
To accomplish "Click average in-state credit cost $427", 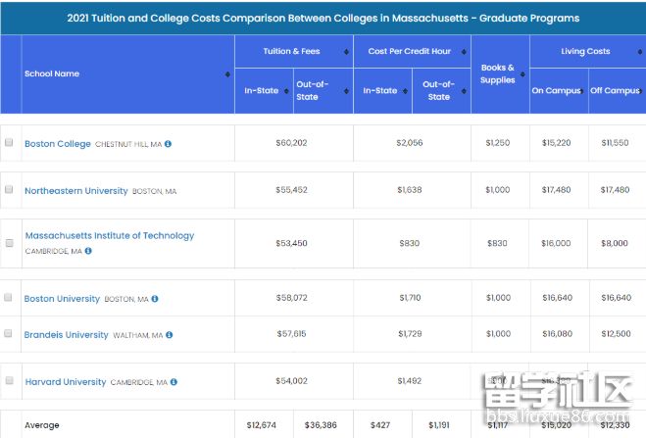I will (x=379, y=425).
